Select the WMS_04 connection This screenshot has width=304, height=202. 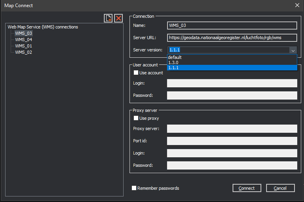point(23,40)
